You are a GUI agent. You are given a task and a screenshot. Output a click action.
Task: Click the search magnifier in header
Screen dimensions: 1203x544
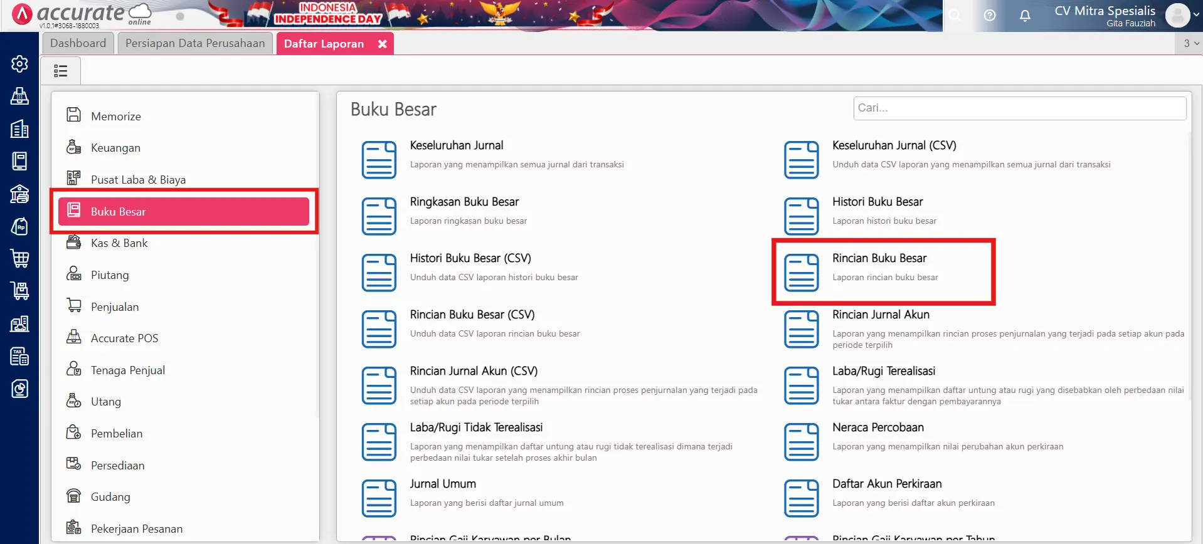tap(954, 16)
